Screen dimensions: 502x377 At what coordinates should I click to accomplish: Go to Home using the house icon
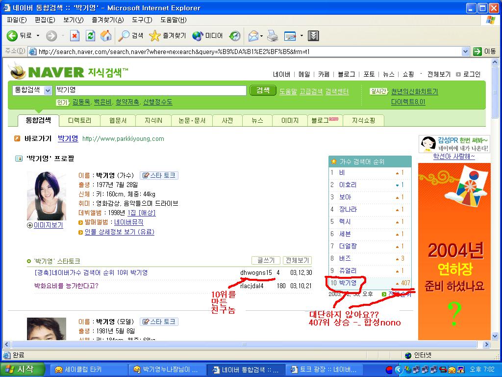click(x=106, y=35)
